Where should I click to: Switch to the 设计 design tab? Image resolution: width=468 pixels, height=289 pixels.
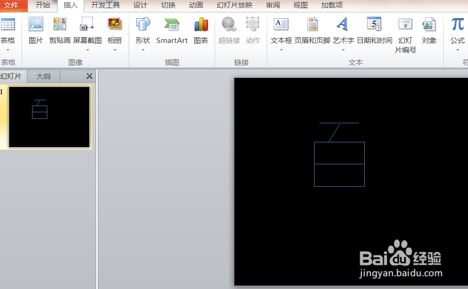[x=140, y=5]
